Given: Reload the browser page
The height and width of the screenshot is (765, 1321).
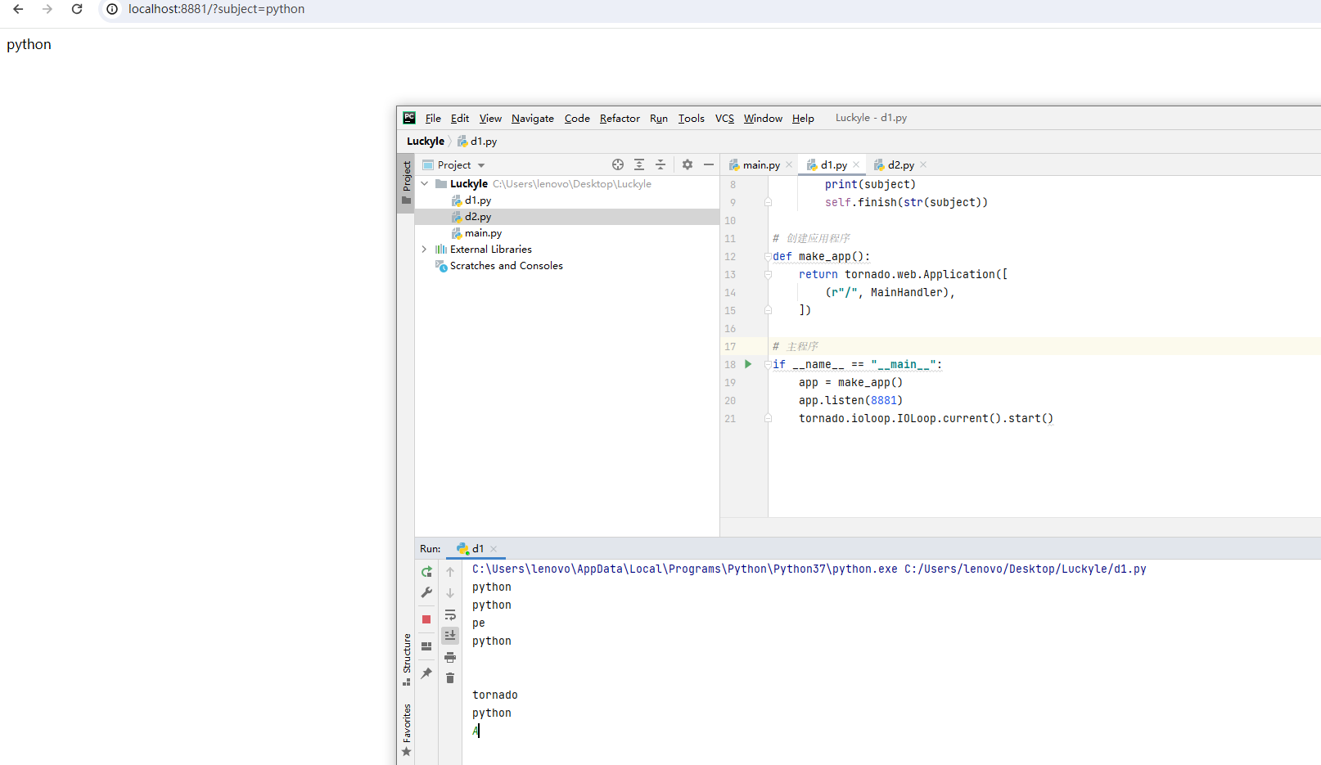Looking at the screenshot, I should 77,9.
